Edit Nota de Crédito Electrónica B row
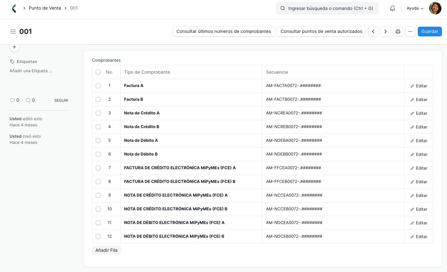447x272 pixels. [419, 209]
